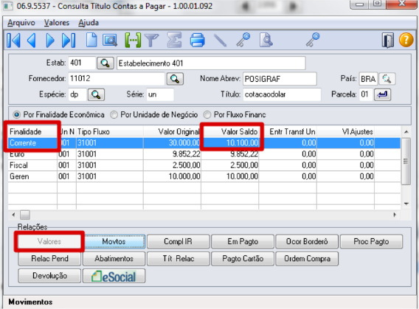
Task: Click the exit door icon
Action: coord(388,41)
